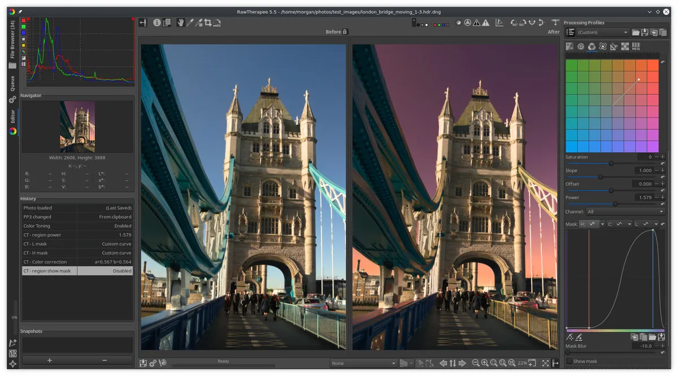Load a processing profile from file
The image size is (678, 376).
(636, 33)
